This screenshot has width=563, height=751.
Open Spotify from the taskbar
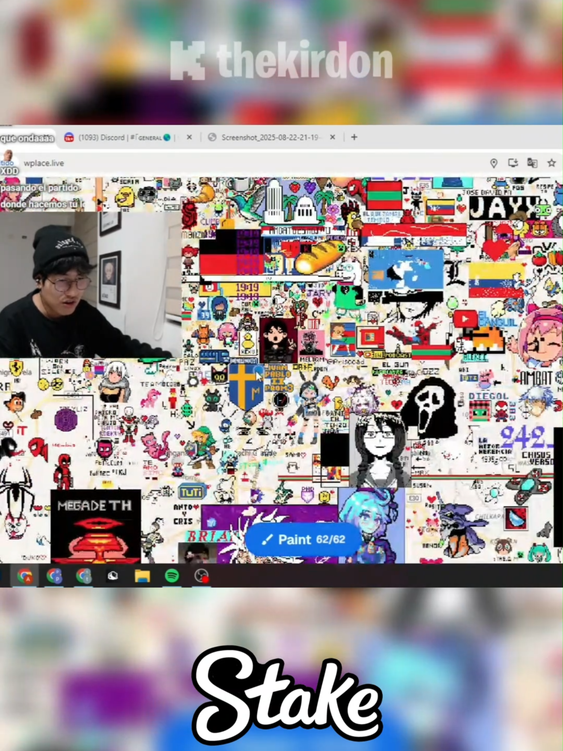click(172, 576)
